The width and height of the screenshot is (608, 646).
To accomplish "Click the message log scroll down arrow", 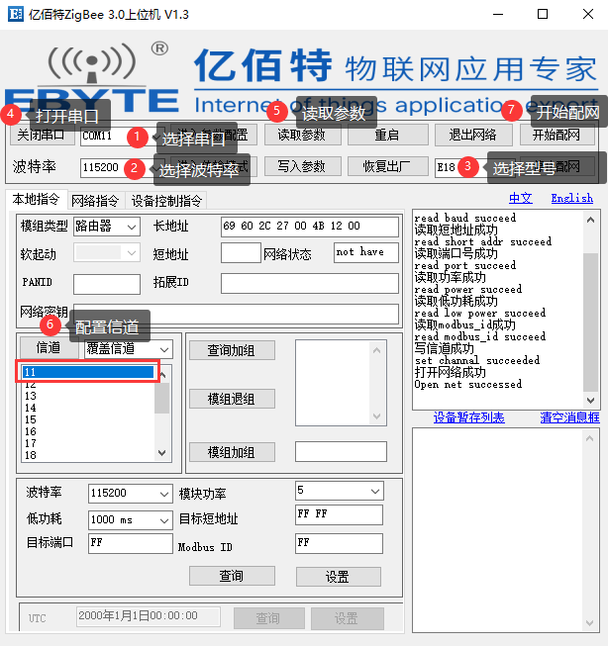I will click(x=591, y=400).
